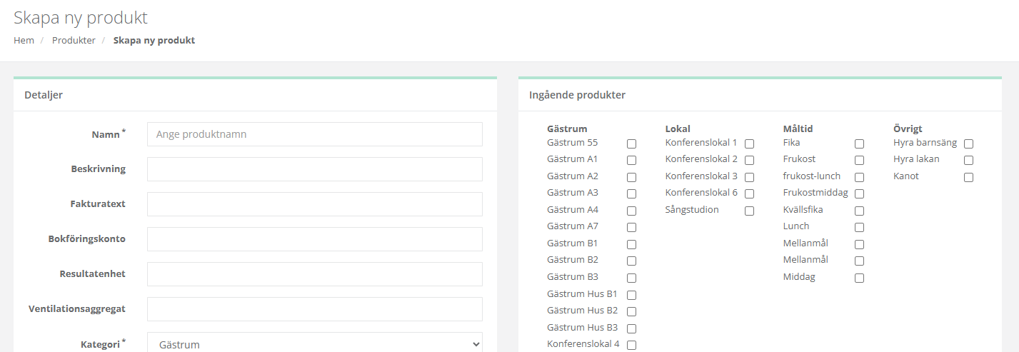Check the Middag checkbox
Viewport: 1019px width, 352px height.
point(859,278)
